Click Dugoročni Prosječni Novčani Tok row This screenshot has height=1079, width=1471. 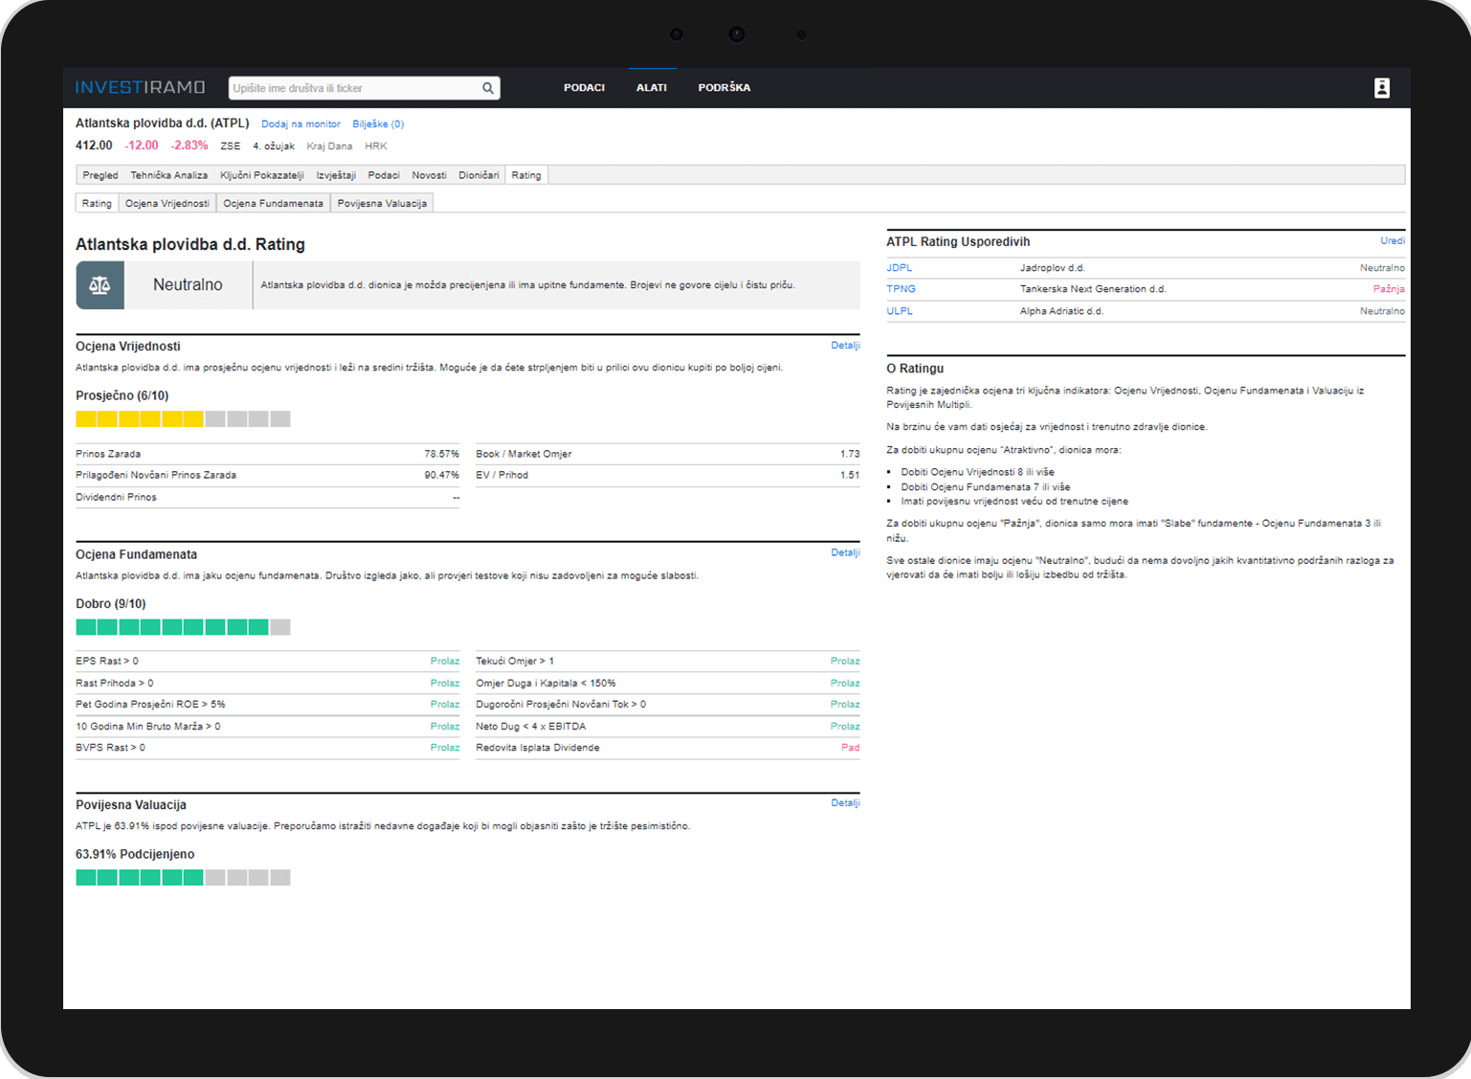pos(667,705)
